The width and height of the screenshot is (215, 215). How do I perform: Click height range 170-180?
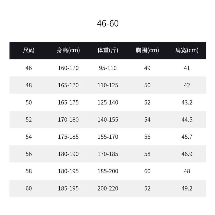pyautogui.click(x=68, y=120)
